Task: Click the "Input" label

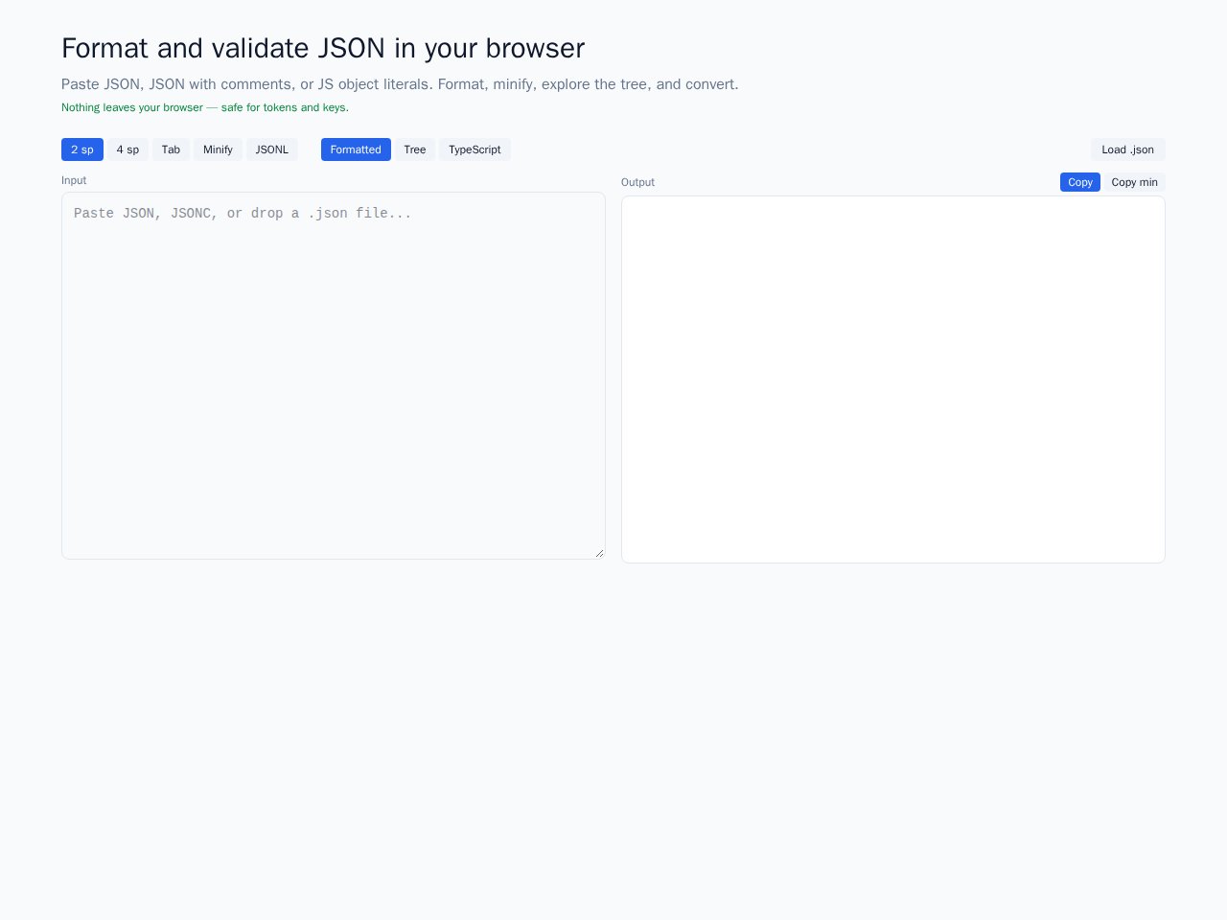Action: point(74,180)
